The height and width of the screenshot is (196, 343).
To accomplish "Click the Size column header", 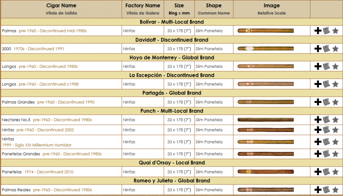I will pos(179,9).
